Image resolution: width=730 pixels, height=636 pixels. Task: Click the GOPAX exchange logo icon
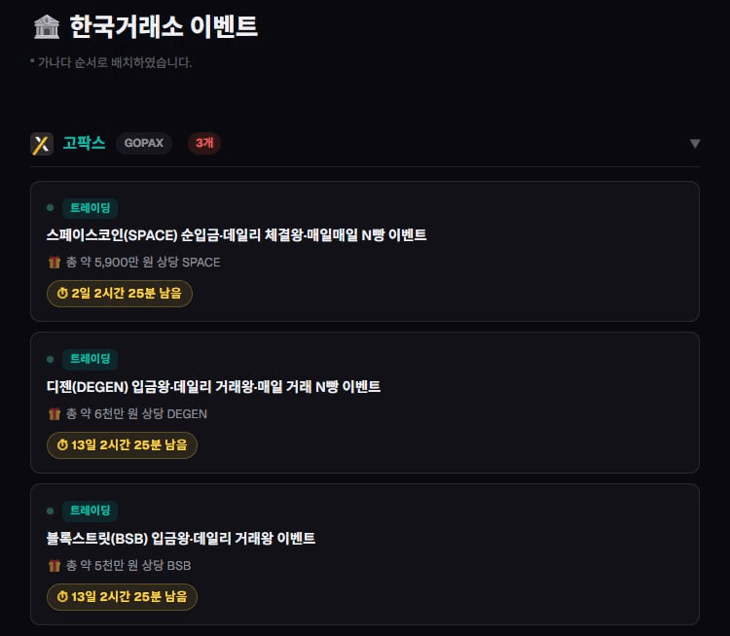tap(41, 144)
